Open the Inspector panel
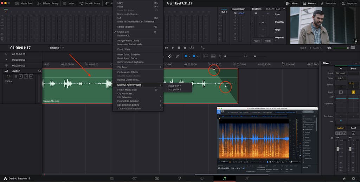This screenshot has width=360, height=182. [x=349, y=4]
